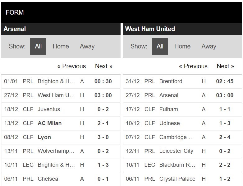Click the Crystal Palace 1 - 2 score
This screenshot has height=186, width=243.
point(224,179)
